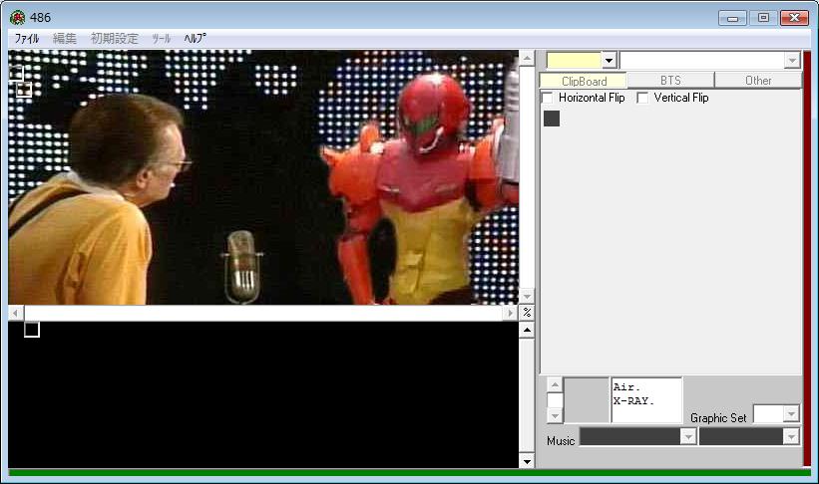Select the ClipBoard tab
The image size is (819, 484).
click(x=584, y=81)
